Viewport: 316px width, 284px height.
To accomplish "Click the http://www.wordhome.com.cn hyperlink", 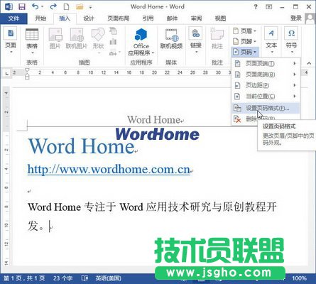I will coord(109,169).
